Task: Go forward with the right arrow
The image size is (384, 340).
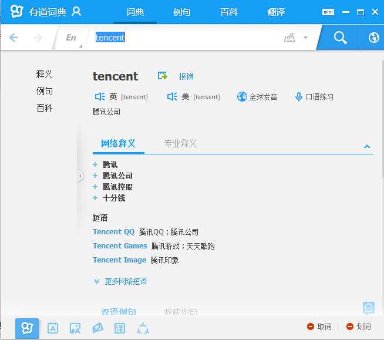Action: click(x=38, y=38)
